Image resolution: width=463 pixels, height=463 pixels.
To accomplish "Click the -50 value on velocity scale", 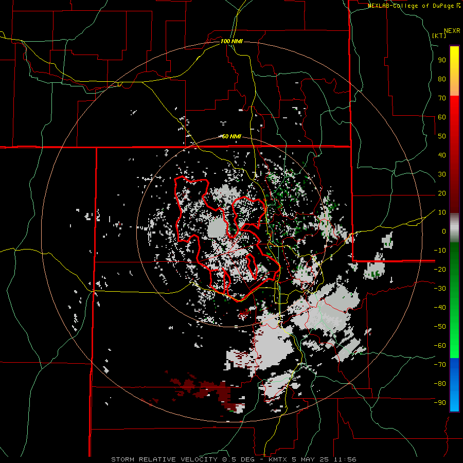I will click(x=440, y=326).
